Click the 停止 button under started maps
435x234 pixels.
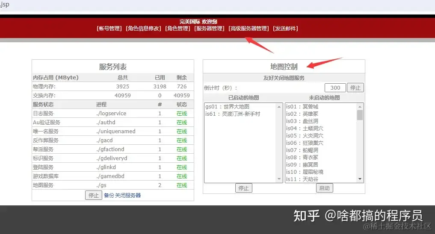(243, 188)
